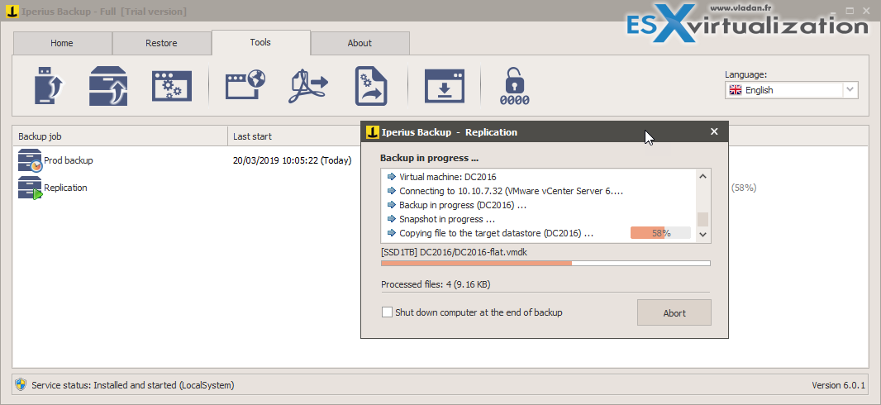
Task: Click the log scrollbar down arrow
Action: point(702,235)
